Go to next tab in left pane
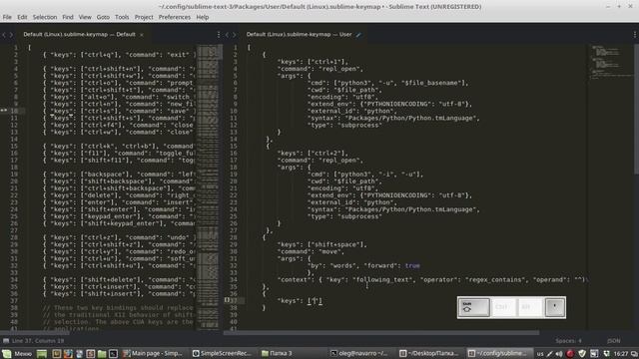The image size is (639, 359). [11, 35]
